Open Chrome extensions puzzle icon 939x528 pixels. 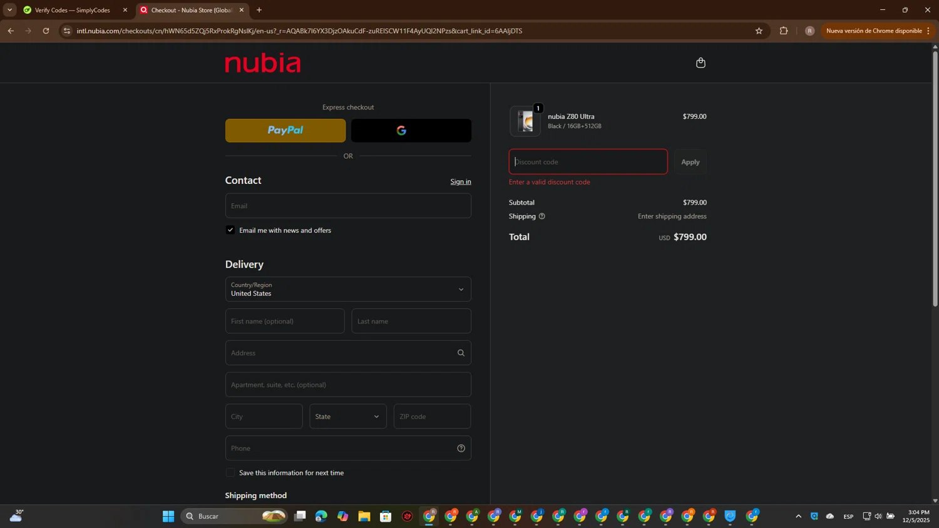point(783,31)
